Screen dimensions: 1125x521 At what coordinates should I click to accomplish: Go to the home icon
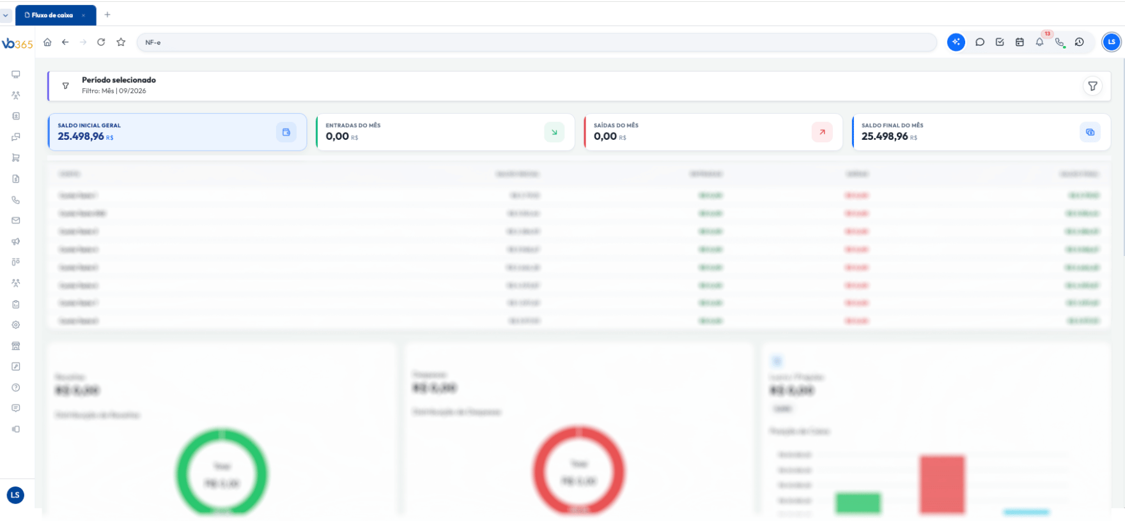(47, 42)
